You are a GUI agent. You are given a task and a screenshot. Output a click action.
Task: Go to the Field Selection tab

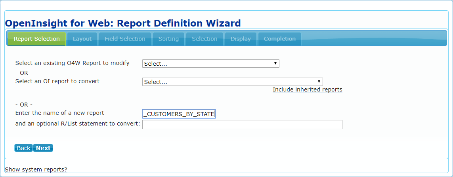pyautogui.click(x=125, y=39)
